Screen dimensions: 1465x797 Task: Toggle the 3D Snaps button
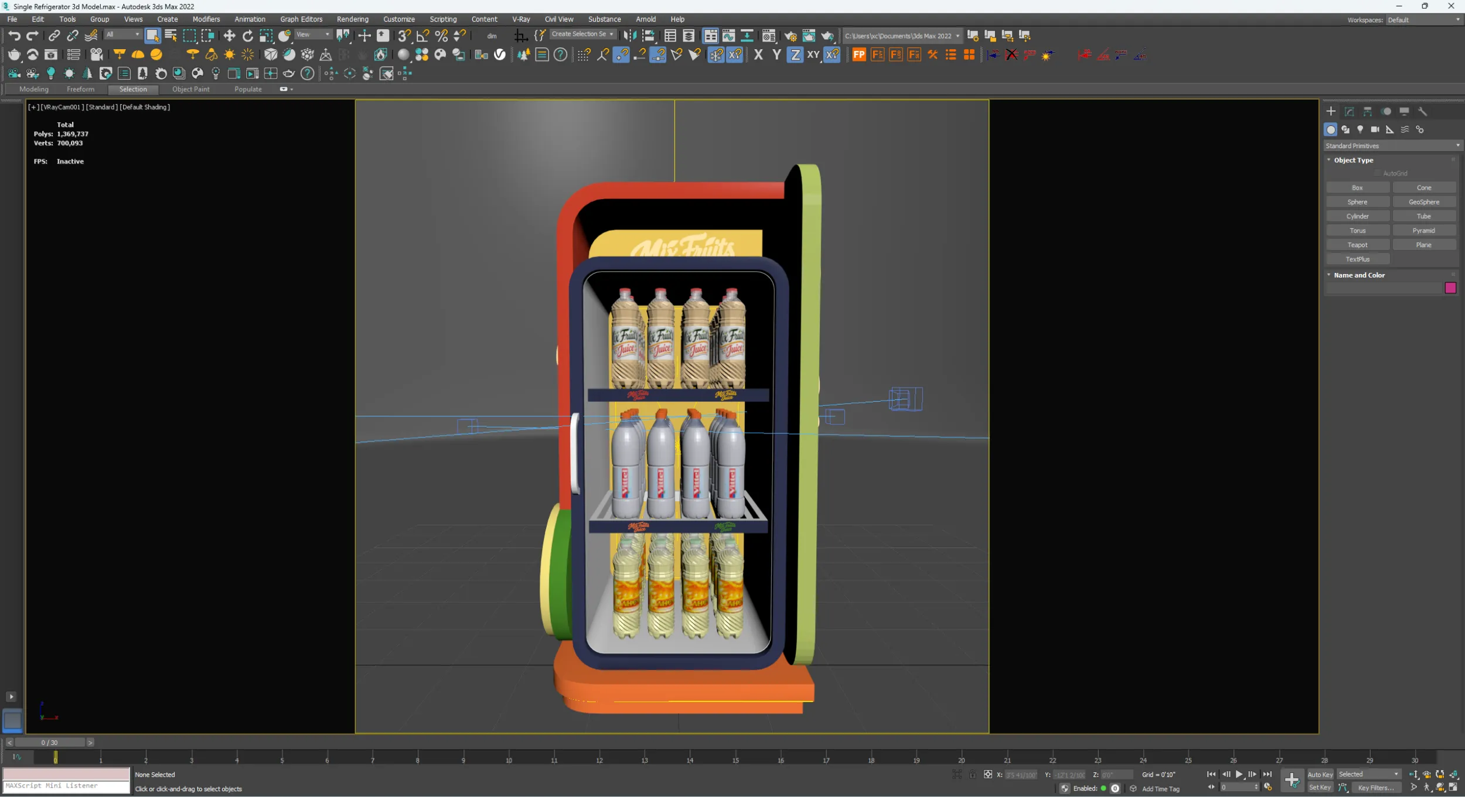404,36
